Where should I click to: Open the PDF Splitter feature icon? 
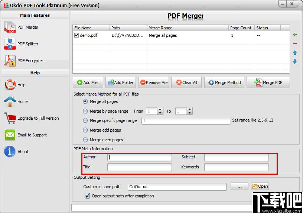[10, 44]
